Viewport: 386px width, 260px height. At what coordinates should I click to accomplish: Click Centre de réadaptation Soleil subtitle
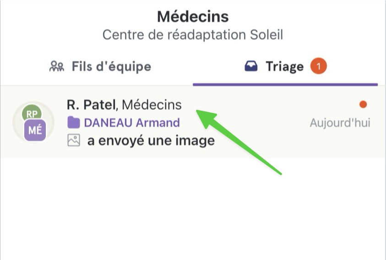pyautogui.click(x=193, y=35)
